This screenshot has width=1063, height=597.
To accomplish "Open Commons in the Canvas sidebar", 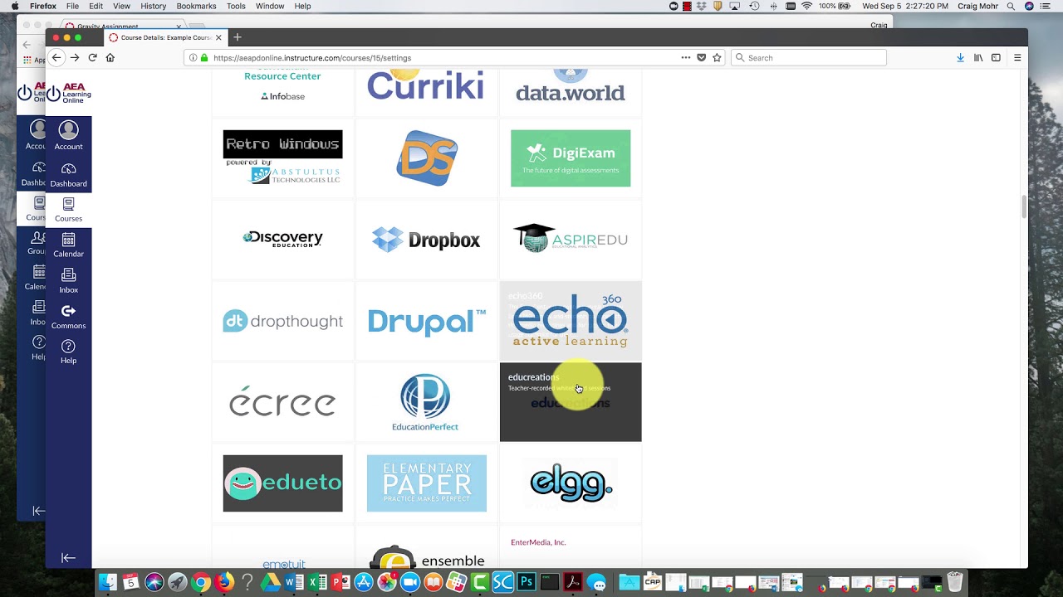I will tap(68, 317).
